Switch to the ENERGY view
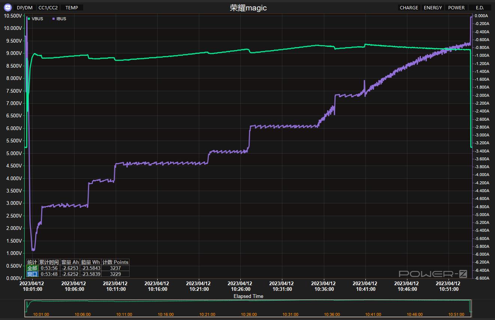This screenshot has height=320, width=495. (432, 7)
